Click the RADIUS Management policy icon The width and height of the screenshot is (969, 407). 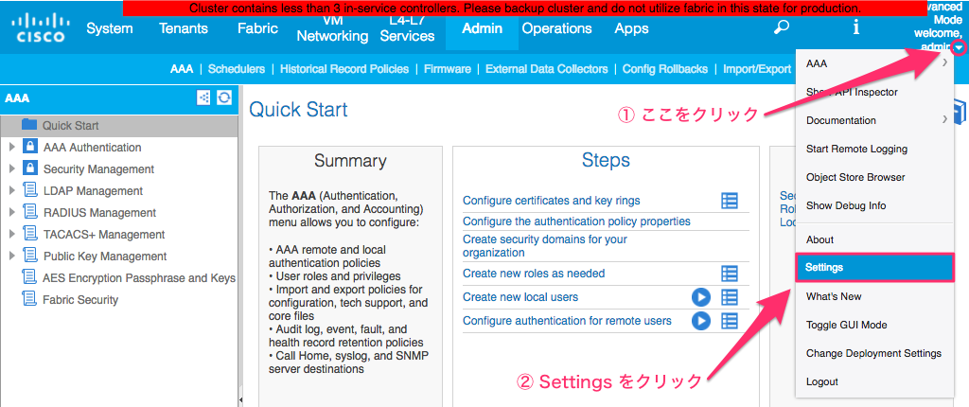coord(29,212)
